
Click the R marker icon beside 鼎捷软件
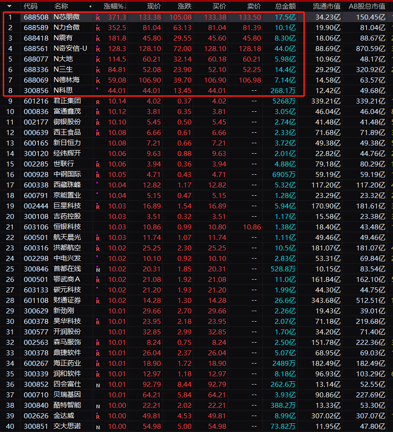tap(98, 354)
